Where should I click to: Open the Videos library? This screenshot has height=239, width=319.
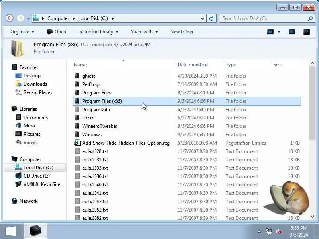coord(30,143)
